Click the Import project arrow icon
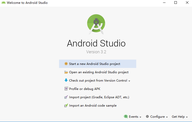192x122 pixels. pyautogui.click(x=66, y=97)
